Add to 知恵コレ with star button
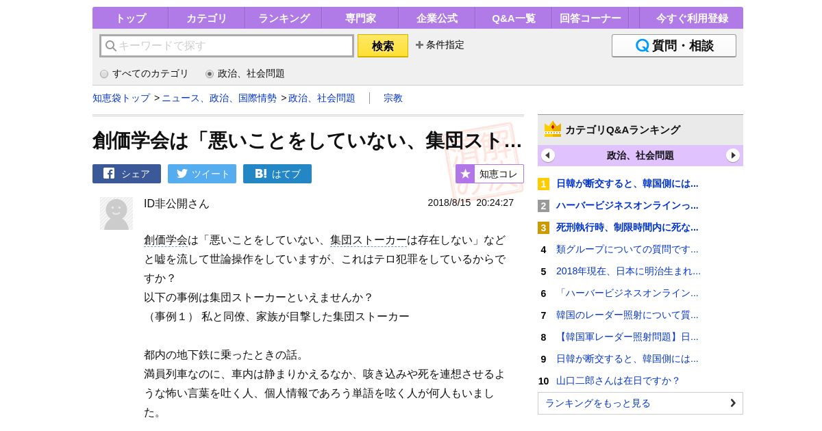The width and height of the screenshot is (822, 431). [490, 174]
